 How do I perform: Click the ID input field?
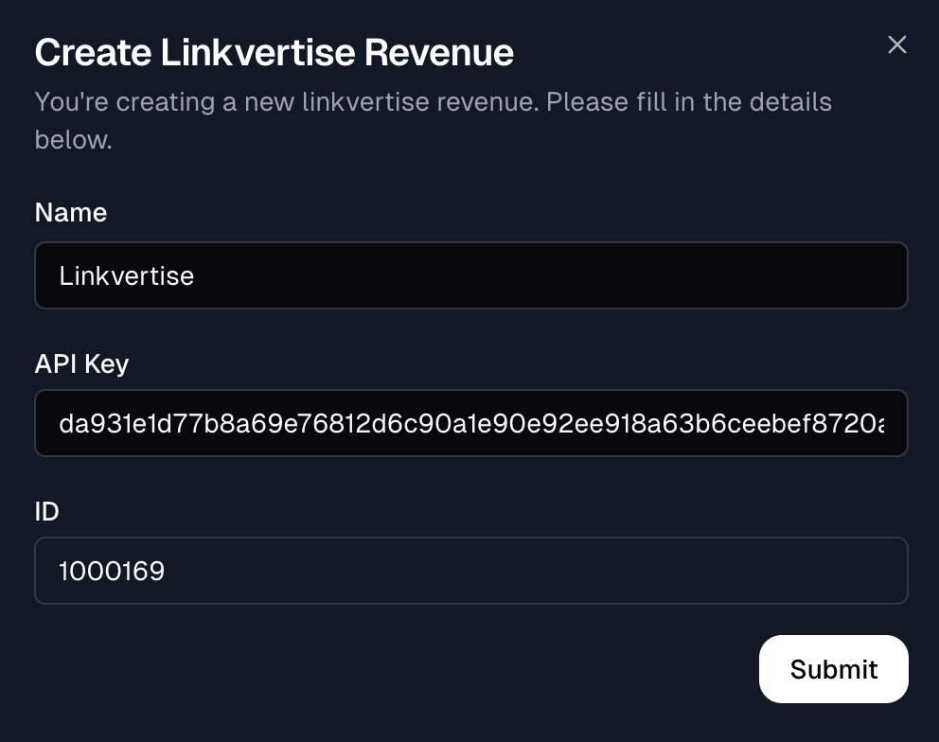click(x=470, y=571)
